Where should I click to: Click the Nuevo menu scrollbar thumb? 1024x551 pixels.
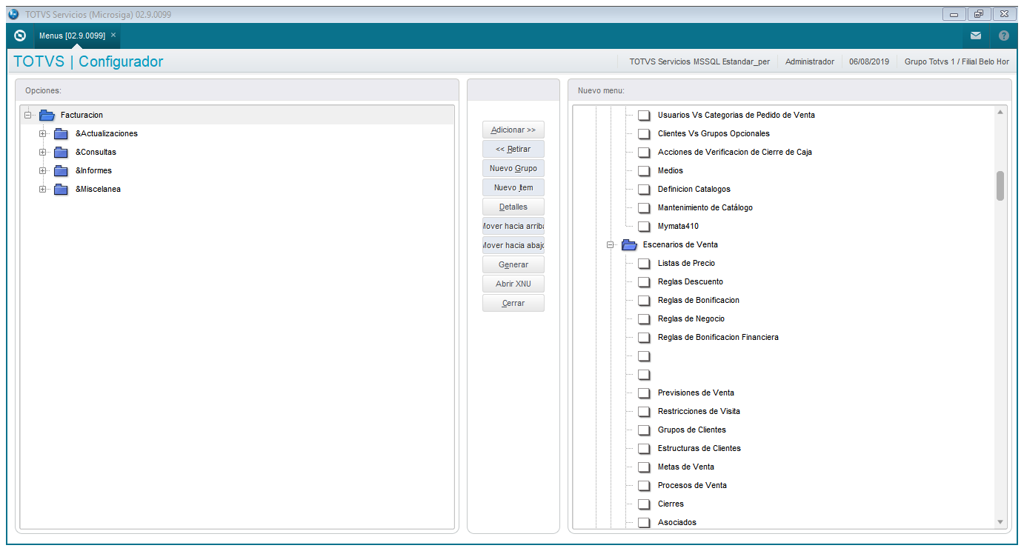(x=1000, y=185)
